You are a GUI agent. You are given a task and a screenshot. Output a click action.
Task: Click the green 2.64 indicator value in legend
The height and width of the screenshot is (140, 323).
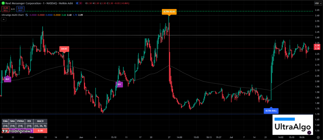64,15
